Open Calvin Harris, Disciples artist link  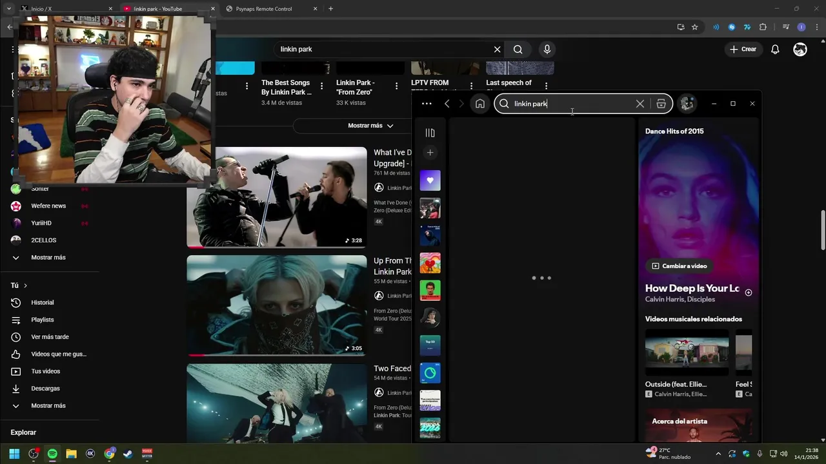pos(680,300)
